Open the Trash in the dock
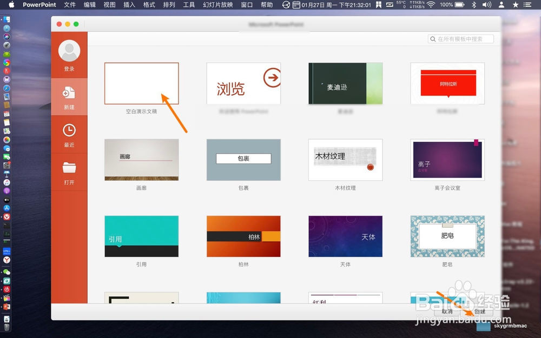Viewport: 541px width, 338px height. (6, 327)
